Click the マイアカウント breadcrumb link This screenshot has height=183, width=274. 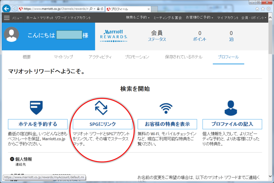pyautogui.click(x=81, y=18)
